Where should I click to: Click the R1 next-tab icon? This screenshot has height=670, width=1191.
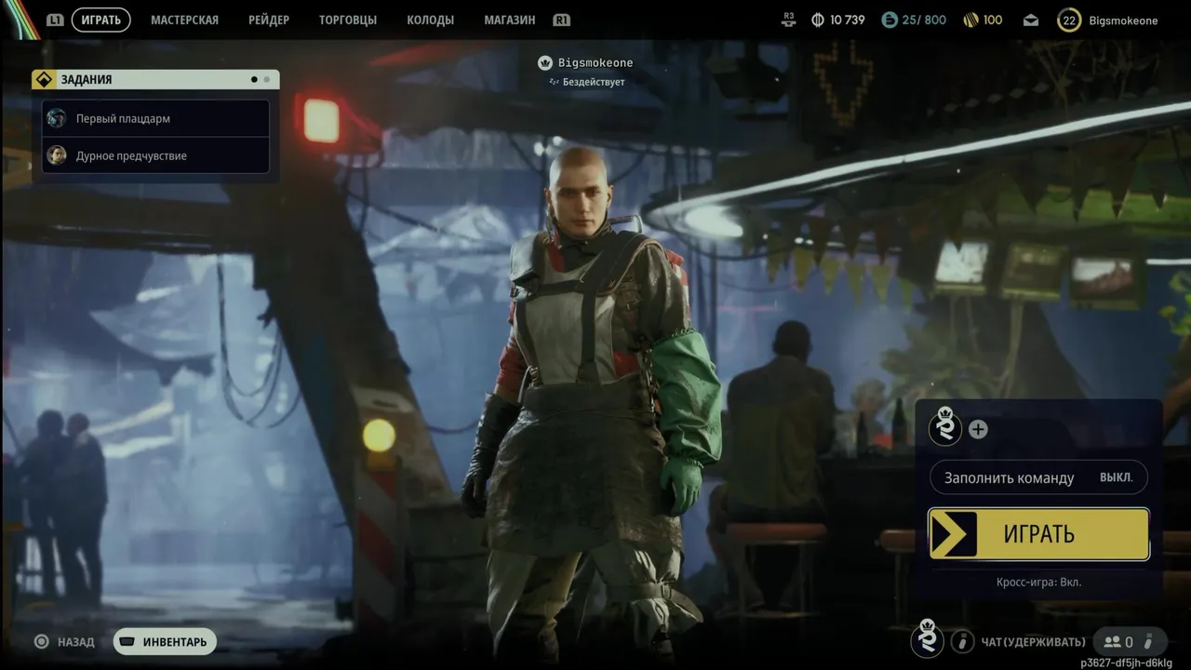561,20
